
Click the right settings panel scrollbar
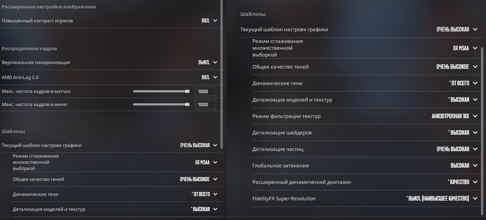click(482, 129)
